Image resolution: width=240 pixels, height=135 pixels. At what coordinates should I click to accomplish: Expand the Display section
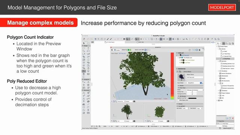click(177, 104)
